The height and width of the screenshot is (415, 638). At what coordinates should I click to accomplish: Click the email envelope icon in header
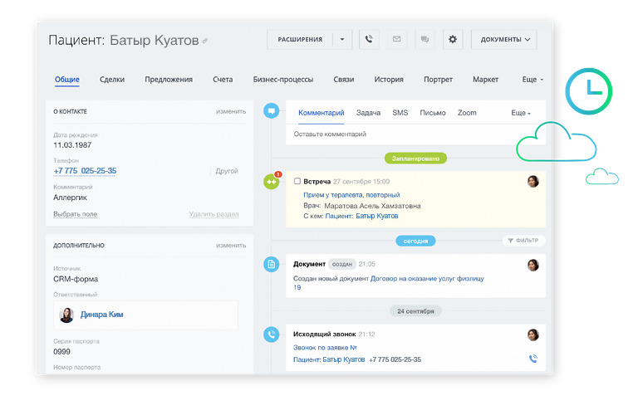[396, 39]
